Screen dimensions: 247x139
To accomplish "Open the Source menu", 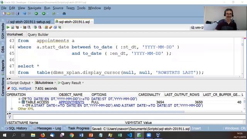I will click(58, 8).
